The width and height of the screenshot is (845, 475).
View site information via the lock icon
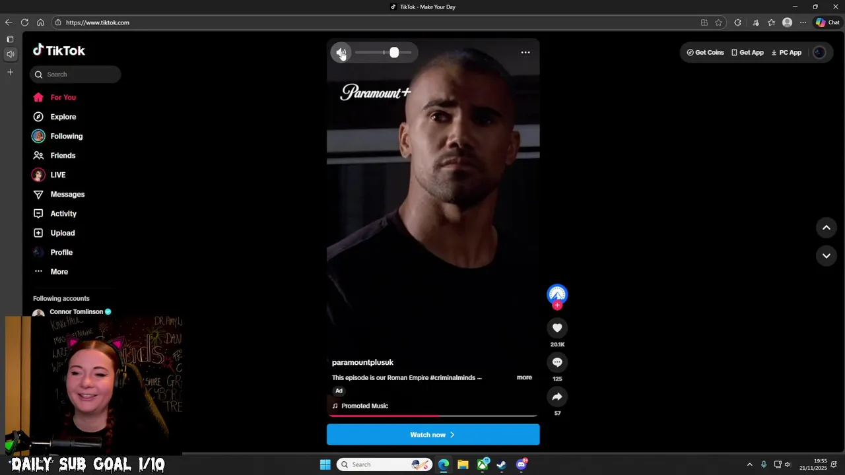(x=58, y=22)
